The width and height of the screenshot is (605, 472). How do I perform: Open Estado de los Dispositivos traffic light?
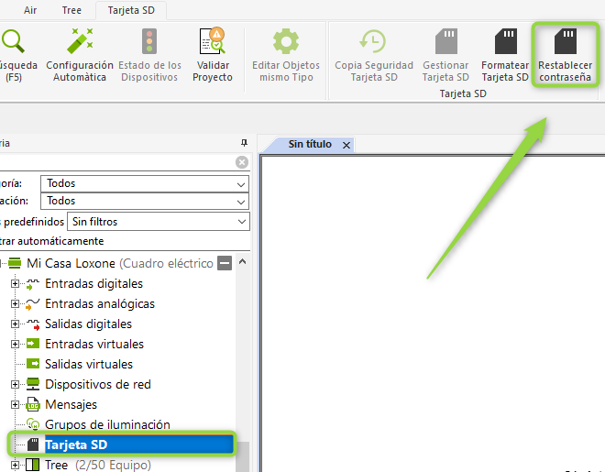coord(149,43)
